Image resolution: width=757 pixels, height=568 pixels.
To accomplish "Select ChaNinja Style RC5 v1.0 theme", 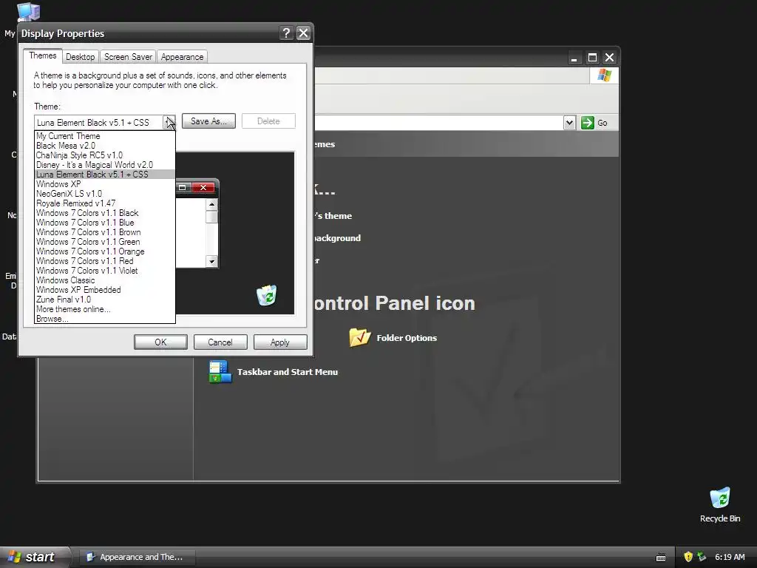I will (105, 155).
